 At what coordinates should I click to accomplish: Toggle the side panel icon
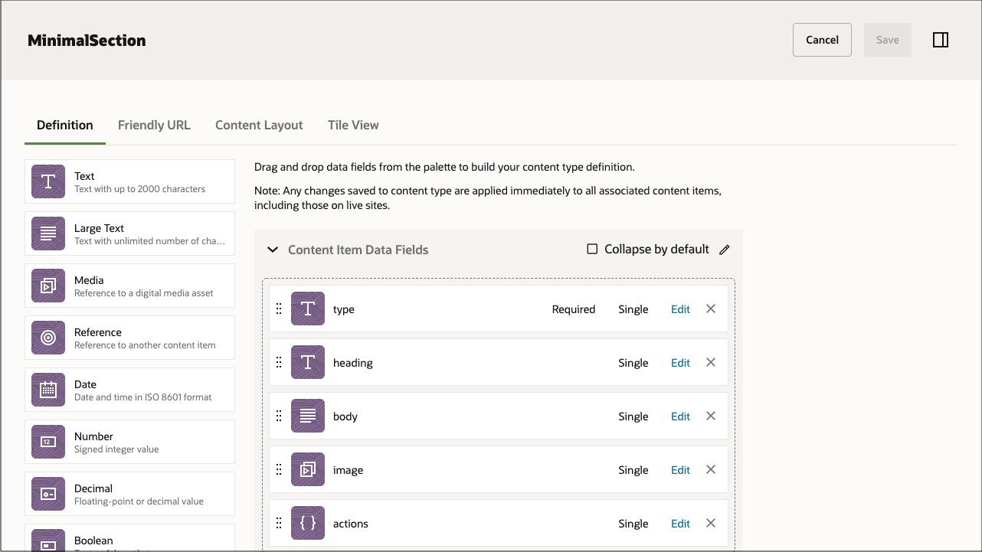941,40
